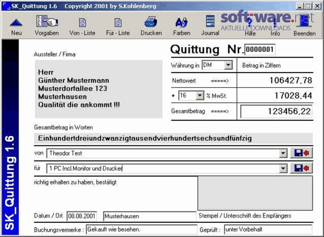Image resolution: width=324 pixels, height=237 pixels.
Task: Minimize the SK_Quittung window
Action: click(x=300, y=6)
